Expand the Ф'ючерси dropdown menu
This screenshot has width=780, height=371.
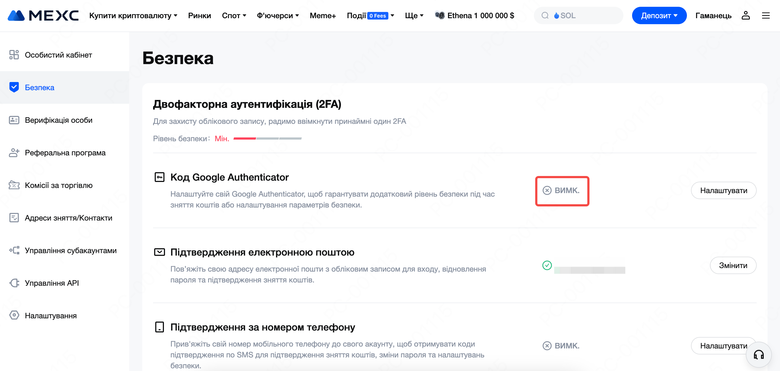278,15
